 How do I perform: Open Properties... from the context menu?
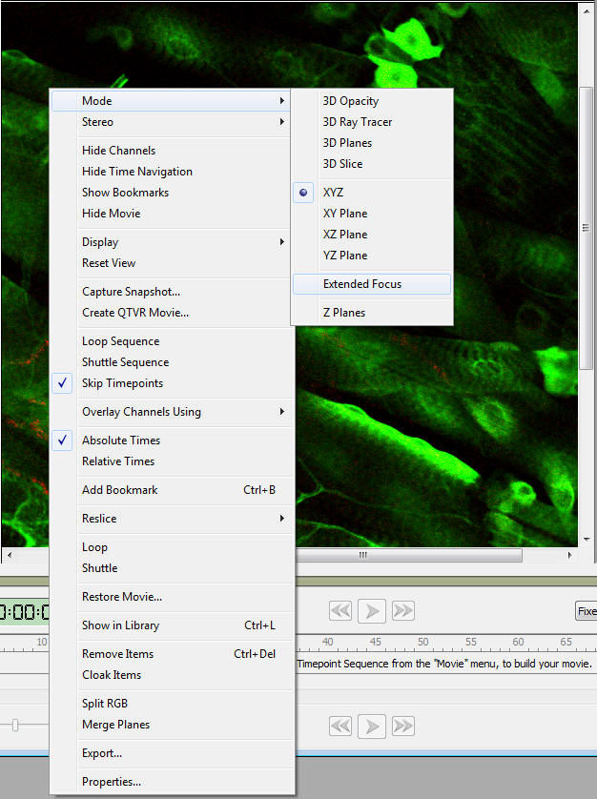tap(112, 782)
